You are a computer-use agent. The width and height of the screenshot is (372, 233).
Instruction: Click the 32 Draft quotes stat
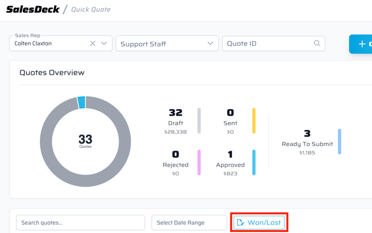[x=175, y=113]
